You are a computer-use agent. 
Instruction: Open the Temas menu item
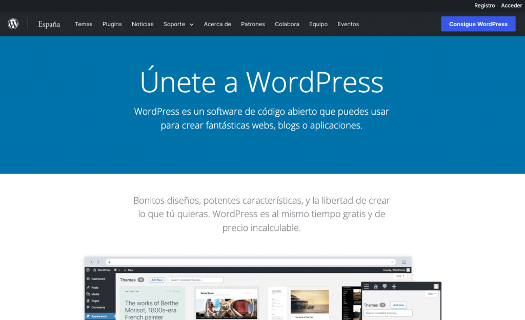pos(84,24)
